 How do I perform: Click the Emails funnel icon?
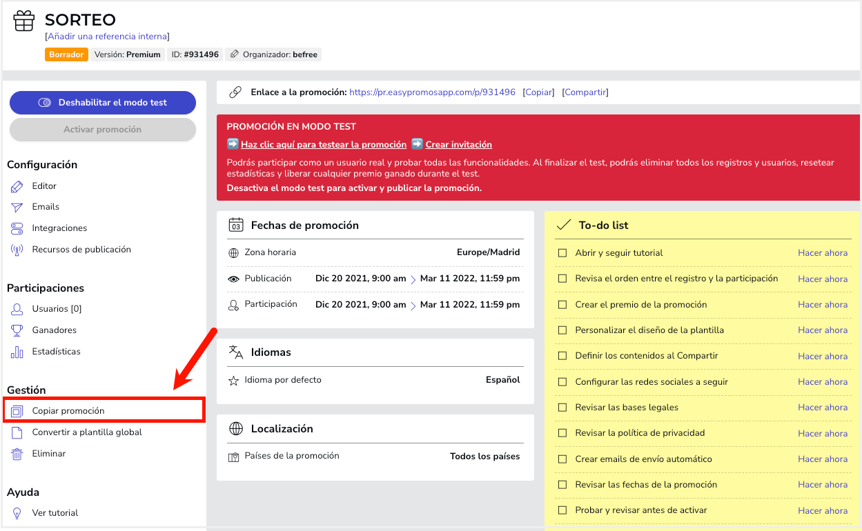(17, 207)
